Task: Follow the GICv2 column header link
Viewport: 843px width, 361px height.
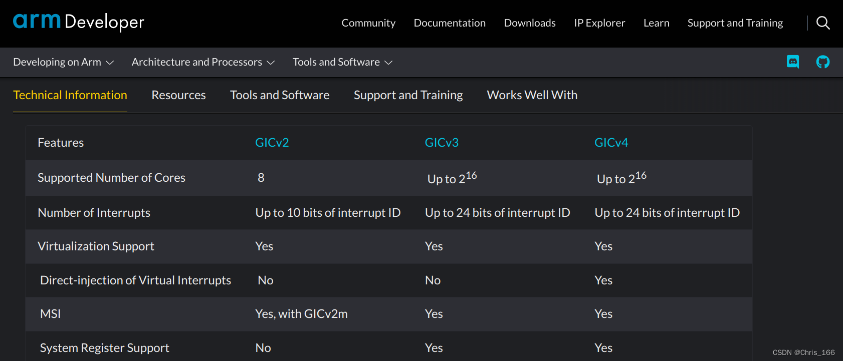Action: [272, 143]
